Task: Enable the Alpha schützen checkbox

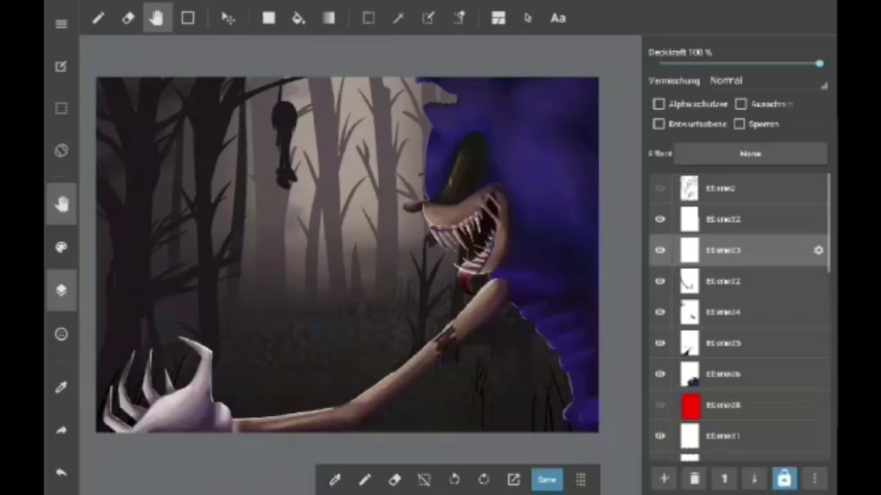Action: [659, 104]
